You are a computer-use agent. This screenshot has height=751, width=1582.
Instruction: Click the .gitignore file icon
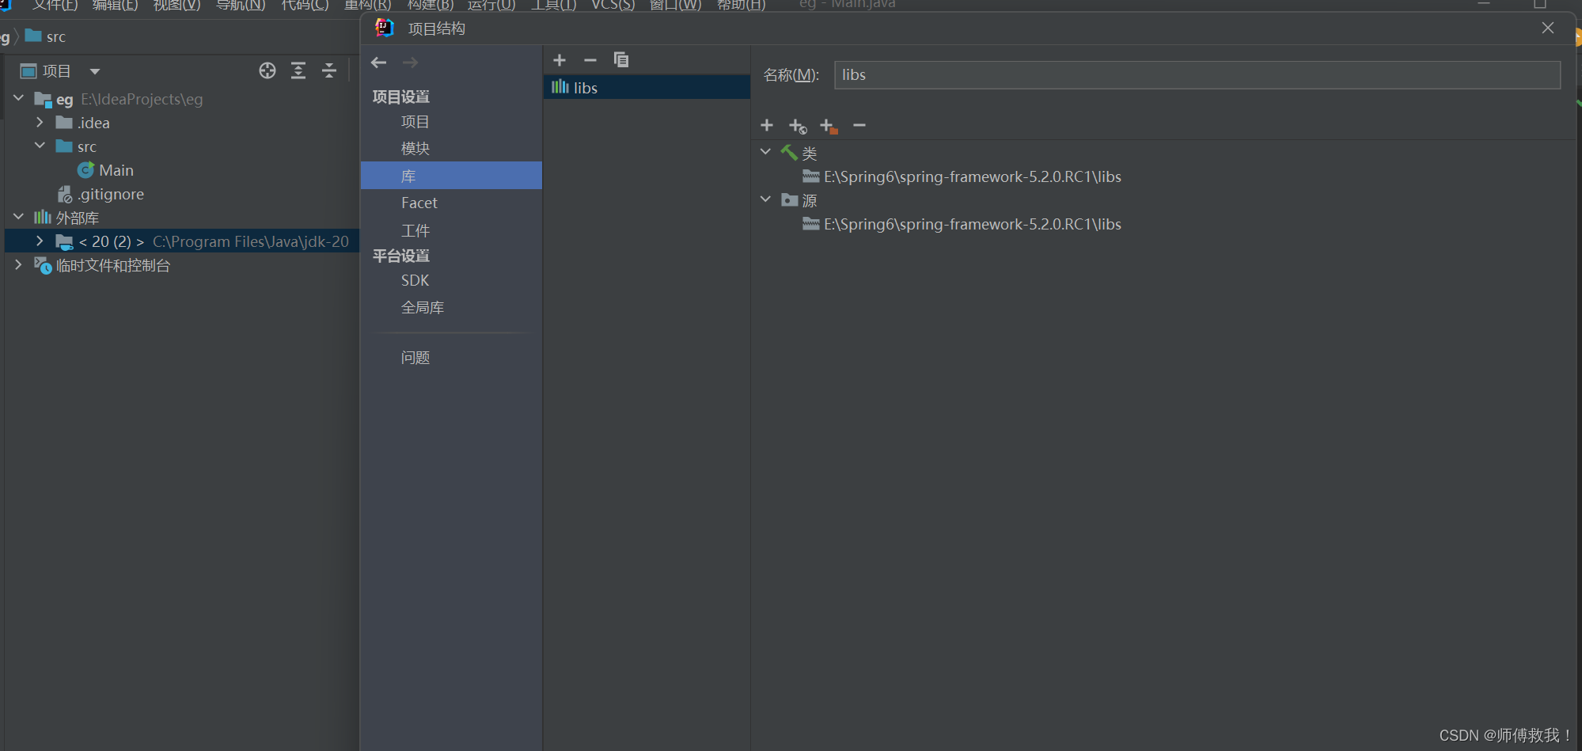click(x=65, y=194)
